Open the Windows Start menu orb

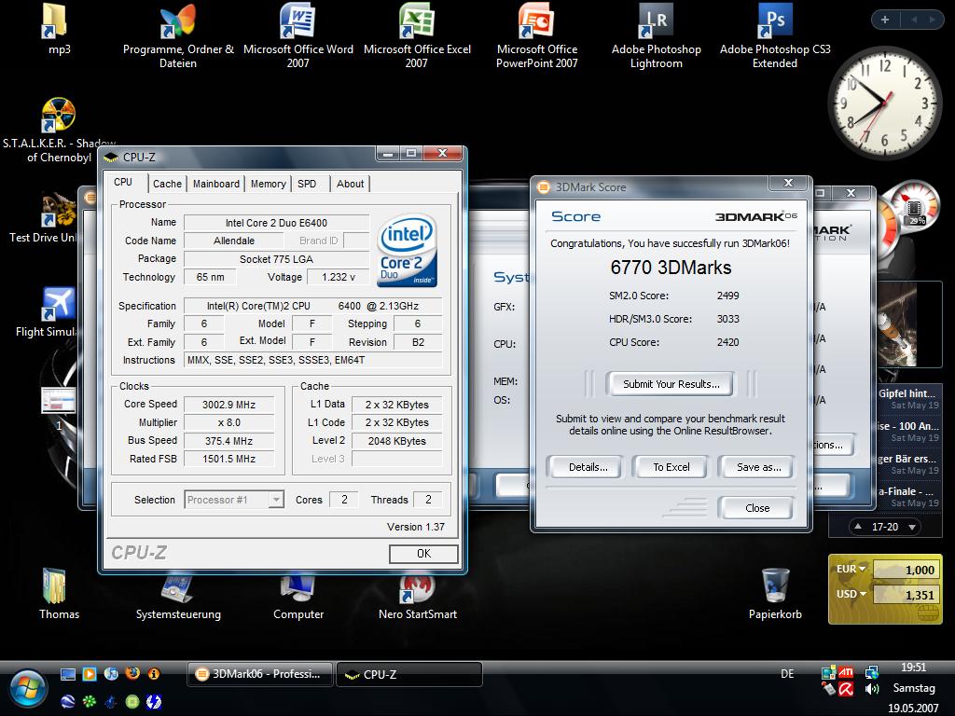pos(26,689)
